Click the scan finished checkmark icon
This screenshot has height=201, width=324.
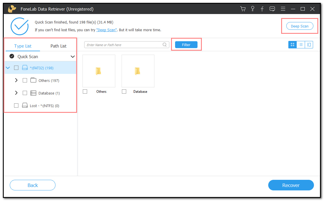pyautogui.click(x=20, y=26)
